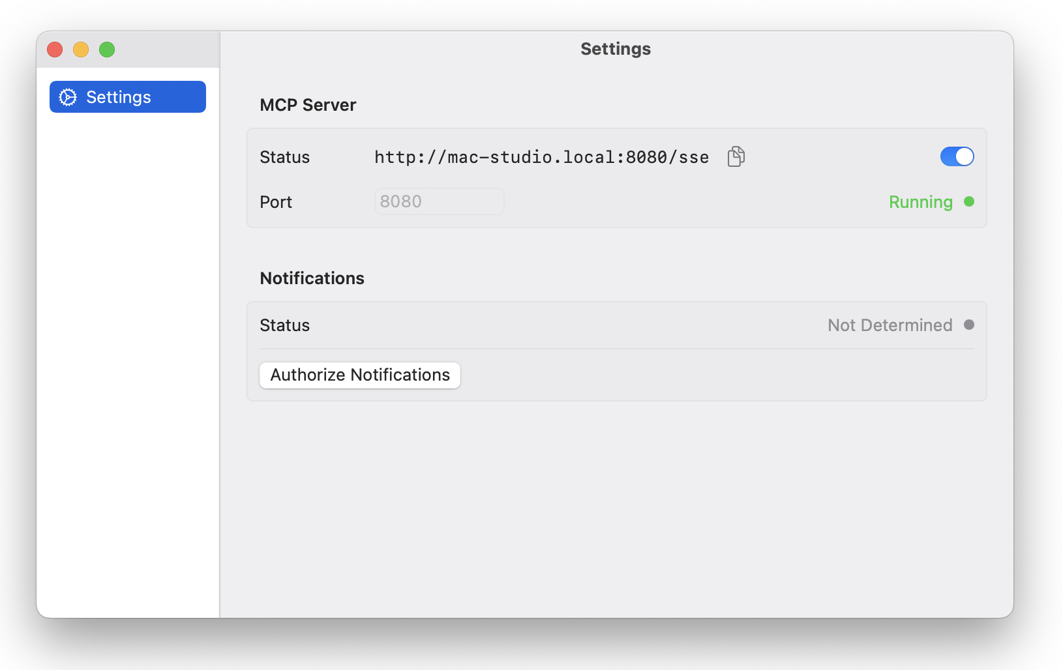Click the Notifications section heading
Image resolution: width=1063 pixels, height=670 pixels.
[x=312, y=278]
